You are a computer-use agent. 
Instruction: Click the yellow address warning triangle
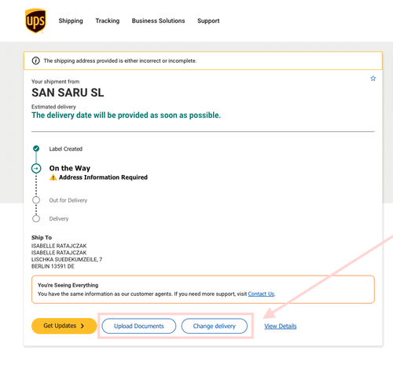[x=53, y=177]
